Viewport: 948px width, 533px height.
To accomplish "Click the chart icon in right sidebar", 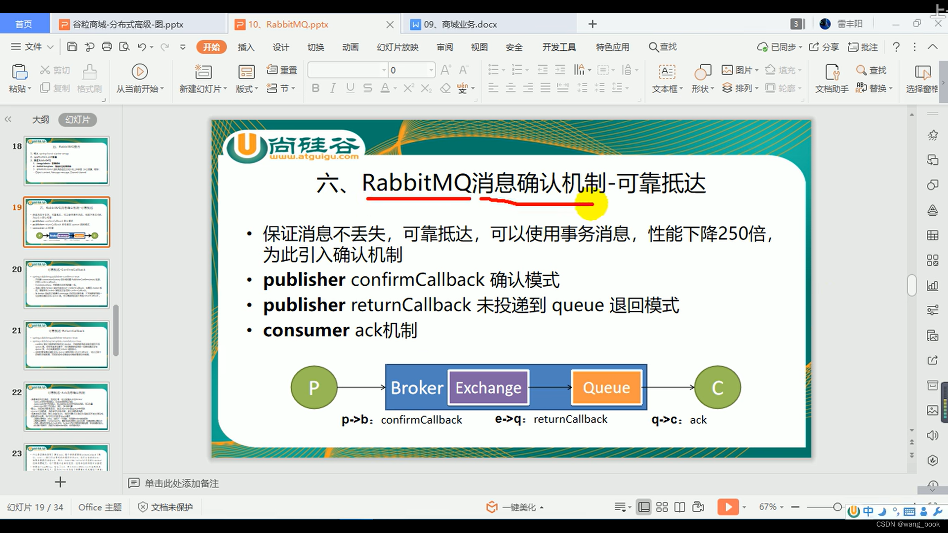I will pyautogui.click(x=932, y=285).
